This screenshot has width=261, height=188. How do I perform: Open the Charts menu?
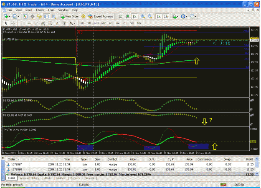[40, 10]
